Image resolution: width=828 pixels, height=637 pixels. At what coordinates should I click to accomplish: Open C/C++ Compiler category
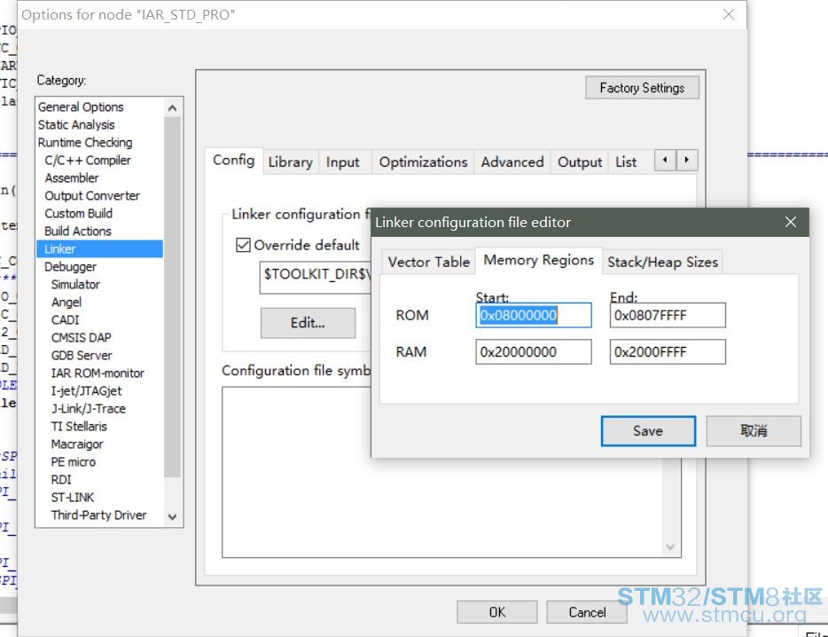tap(87, 161)
